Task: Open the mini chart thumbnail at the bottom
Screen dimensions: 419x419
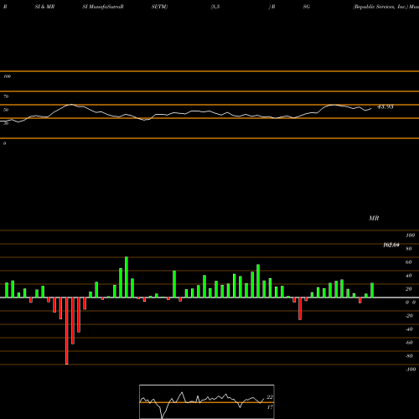Action: click(207, 401)
